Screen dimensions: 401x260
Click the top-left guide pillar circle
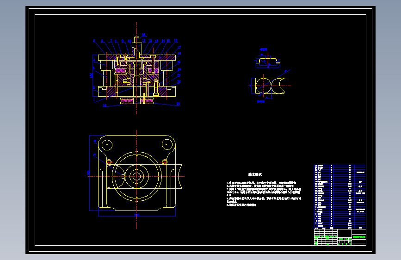point(107,145)
